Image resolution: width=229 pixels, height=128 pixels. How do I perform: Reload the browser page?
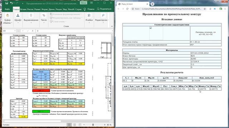[x=127, y=9]
